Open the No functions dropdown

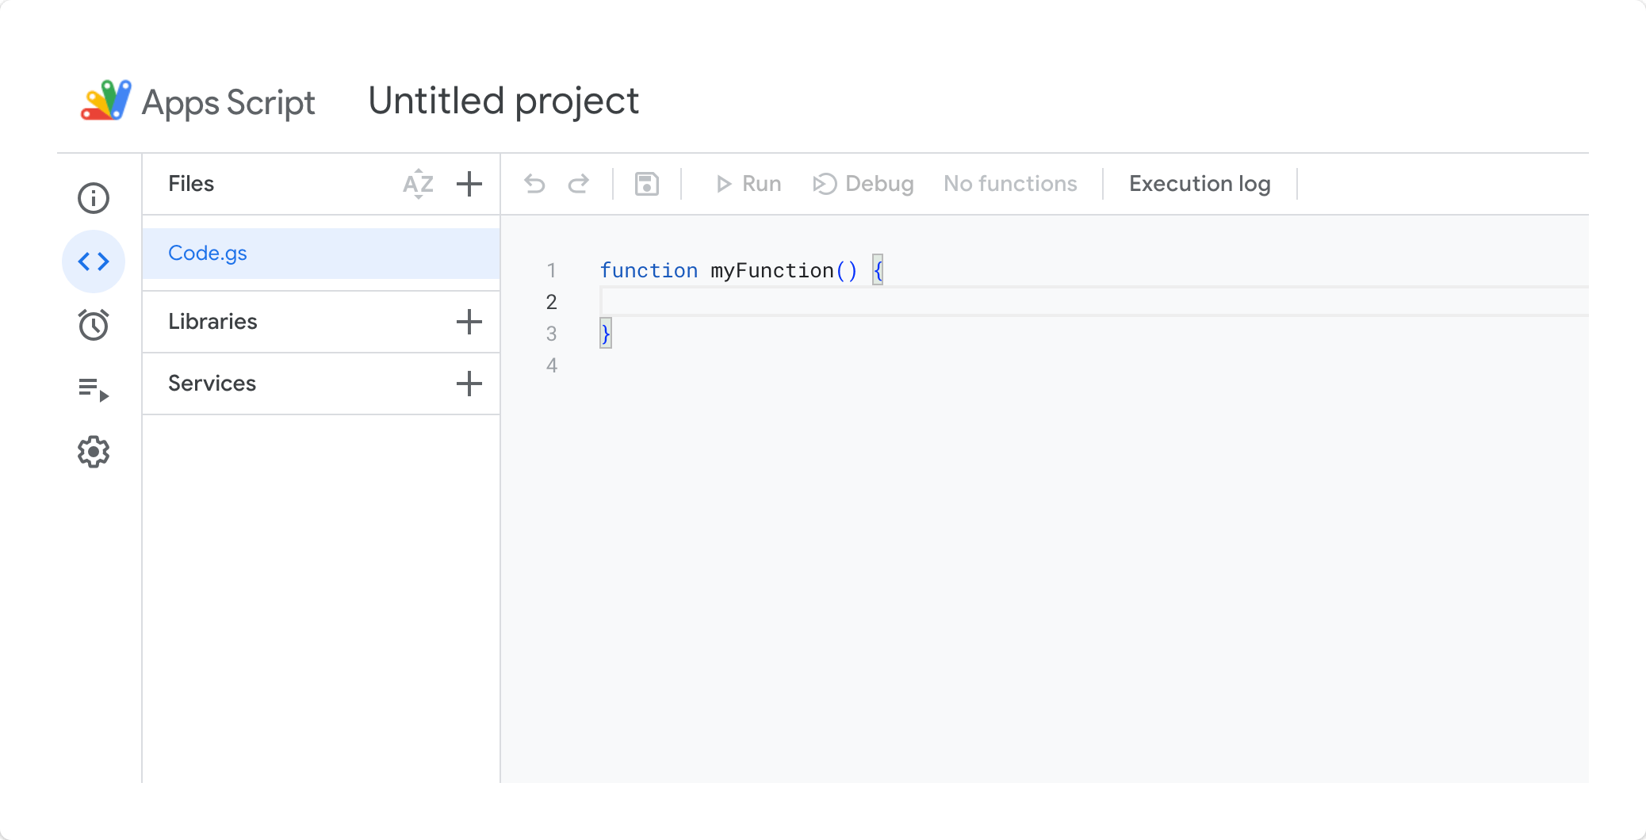(1010, 183)
